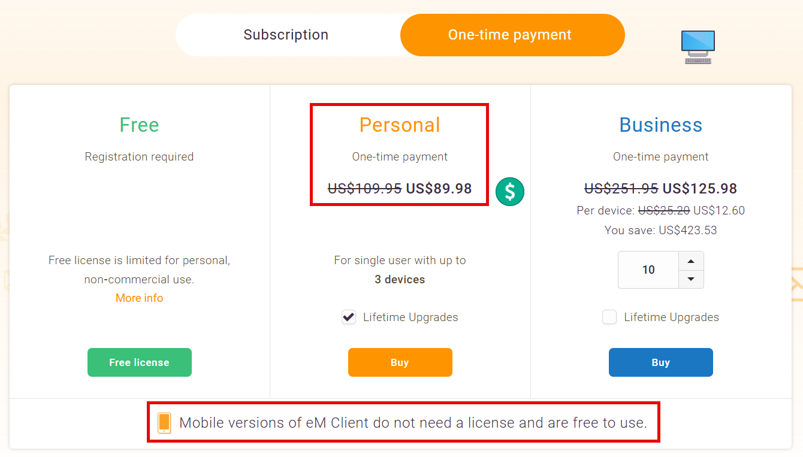Click the green Free license button
Screen dimensions: 803x457
(x=140, y=362)
